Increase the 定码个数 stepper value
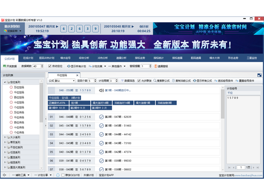This screenshot has width=264, height=192. [x=95, y=80]
